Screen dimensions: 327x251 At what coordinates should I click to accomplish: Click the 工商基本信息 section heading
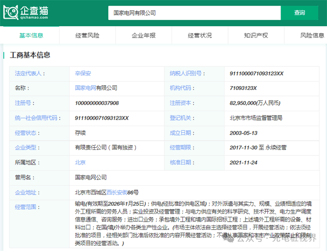(31, 55)
